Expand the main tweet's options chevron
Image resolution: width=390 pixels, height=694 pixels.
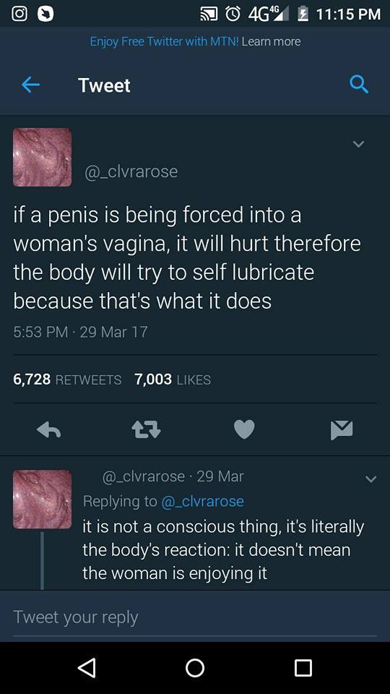[x=359, y=144]
